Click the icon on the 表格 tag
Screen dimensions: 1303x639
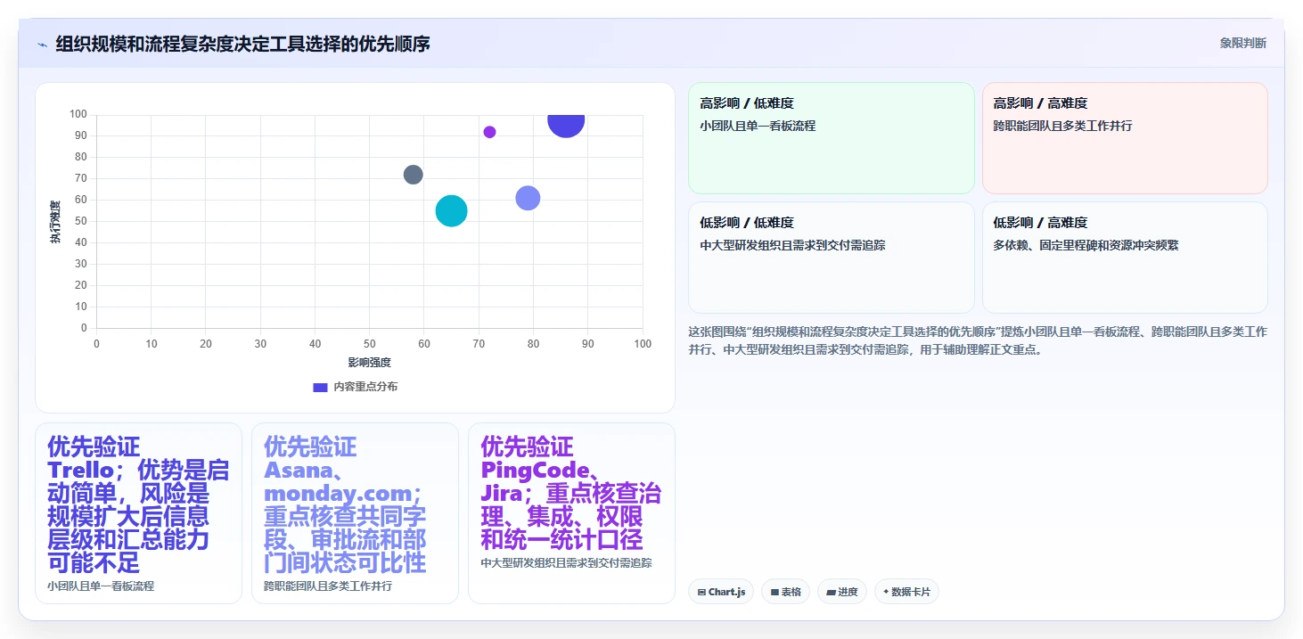(774, 593)
